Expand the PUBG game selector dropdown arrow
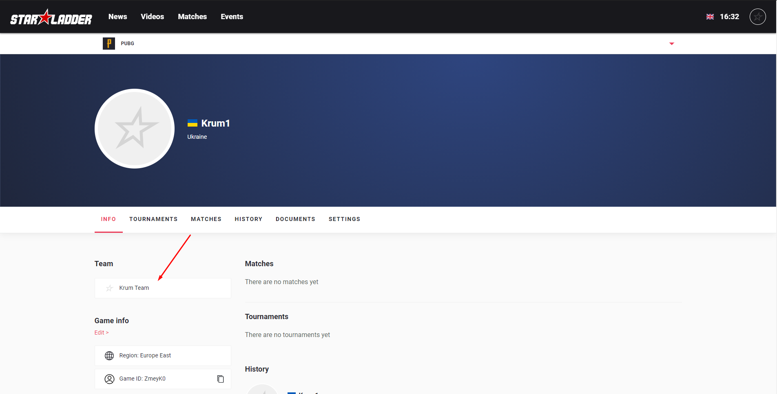This screenshot has width=777, height=394. (671, 44)
